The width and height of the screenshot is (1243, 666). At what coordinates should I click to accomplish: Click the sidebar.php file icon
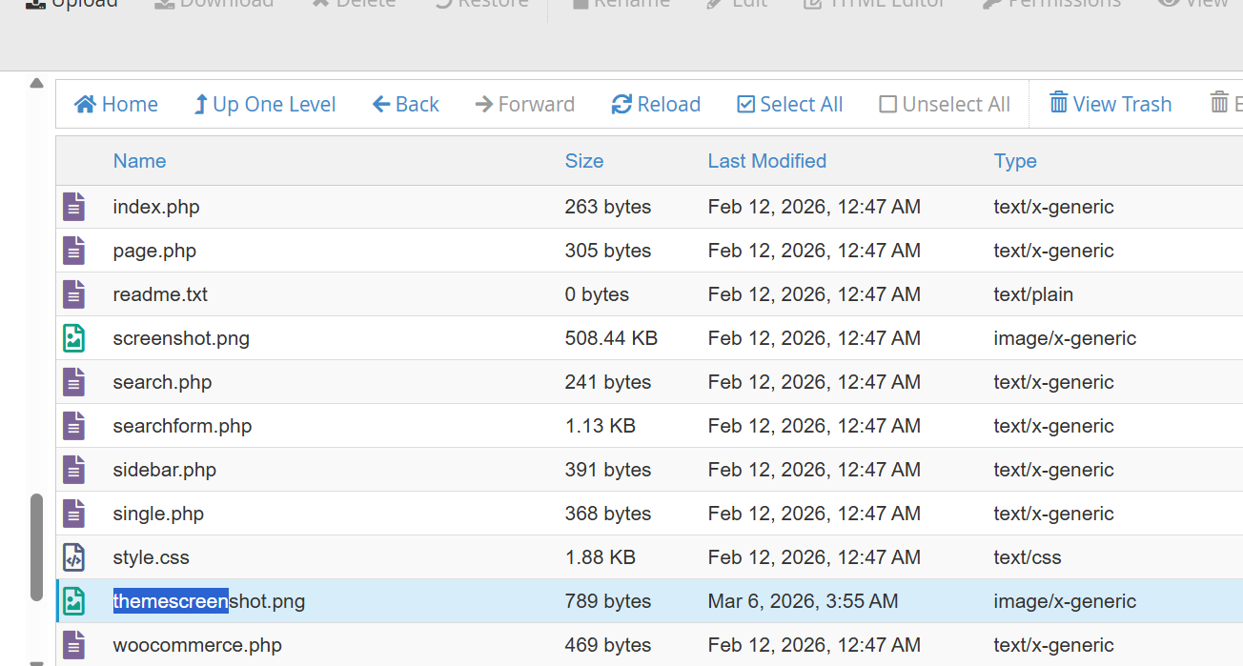pos(74,470)
